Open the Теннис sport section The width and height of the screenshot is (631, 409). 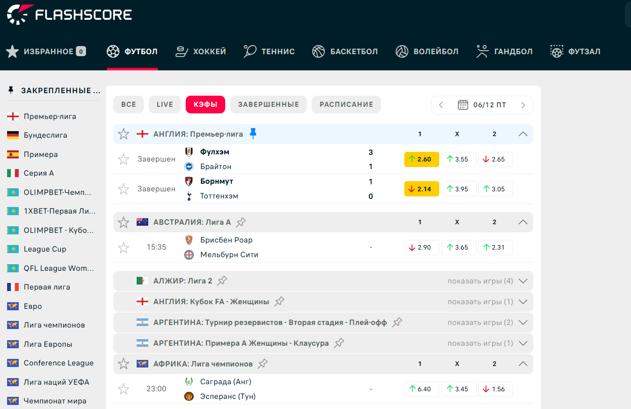coord(269,51)
